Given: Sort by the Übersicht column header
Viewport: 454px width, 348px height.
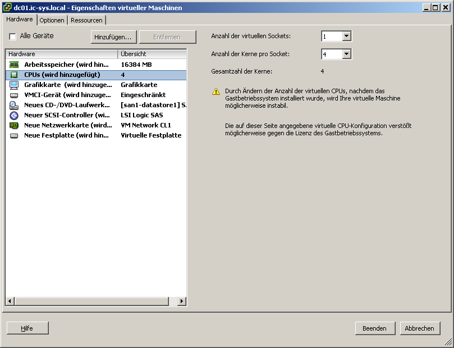Looking at the screenshot, I should [152, 54].
